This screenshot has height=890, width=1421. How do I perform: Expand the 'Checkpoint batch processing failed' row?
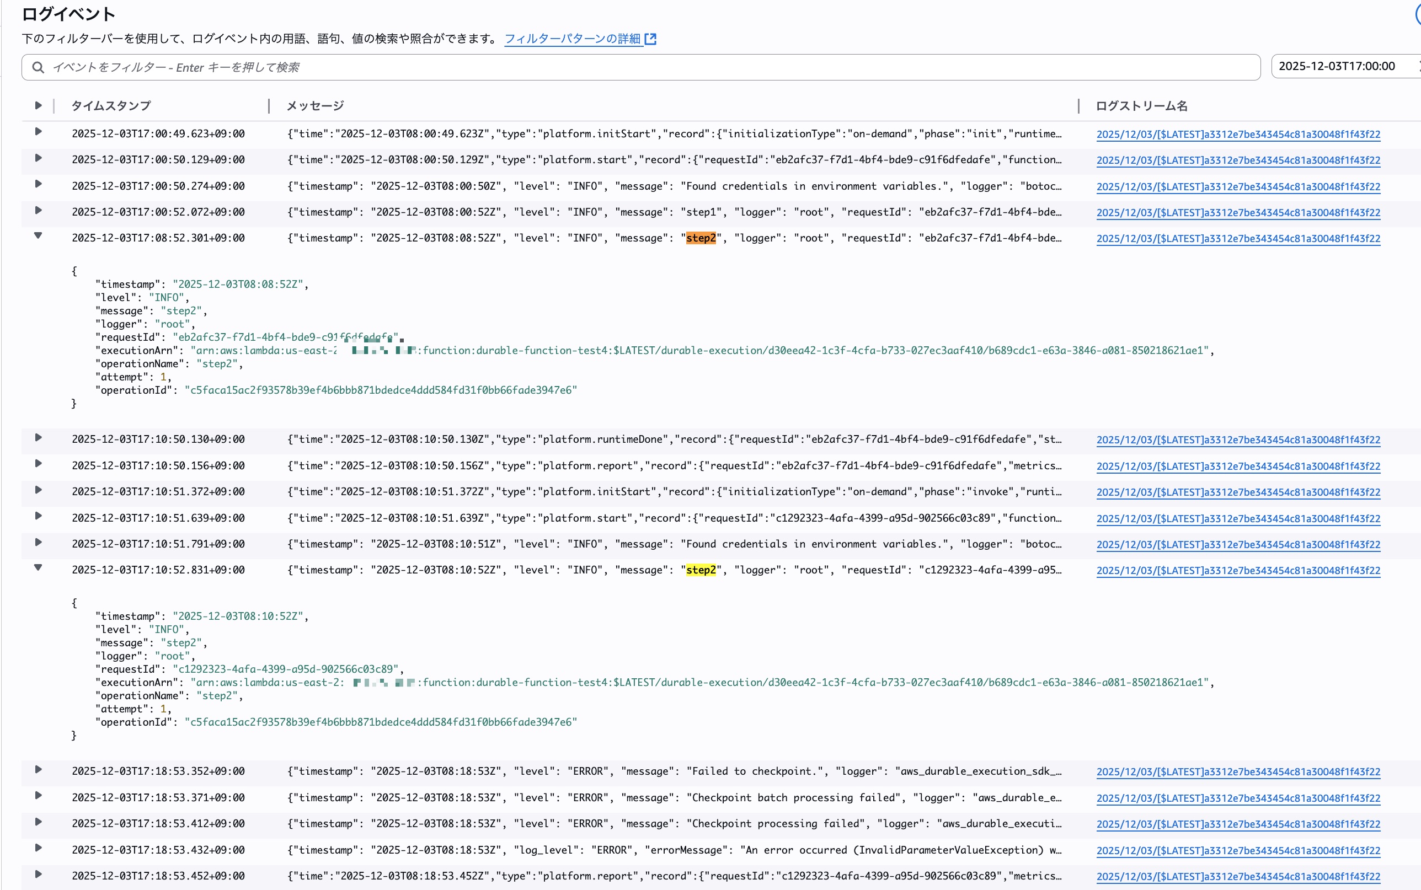tap(38, 795)
